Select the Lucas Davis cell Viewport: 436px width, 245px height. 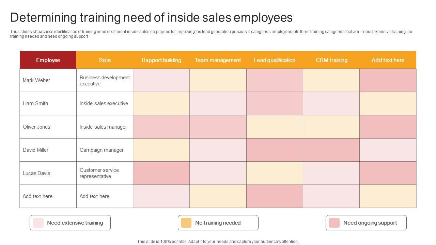tap(36, 173)
